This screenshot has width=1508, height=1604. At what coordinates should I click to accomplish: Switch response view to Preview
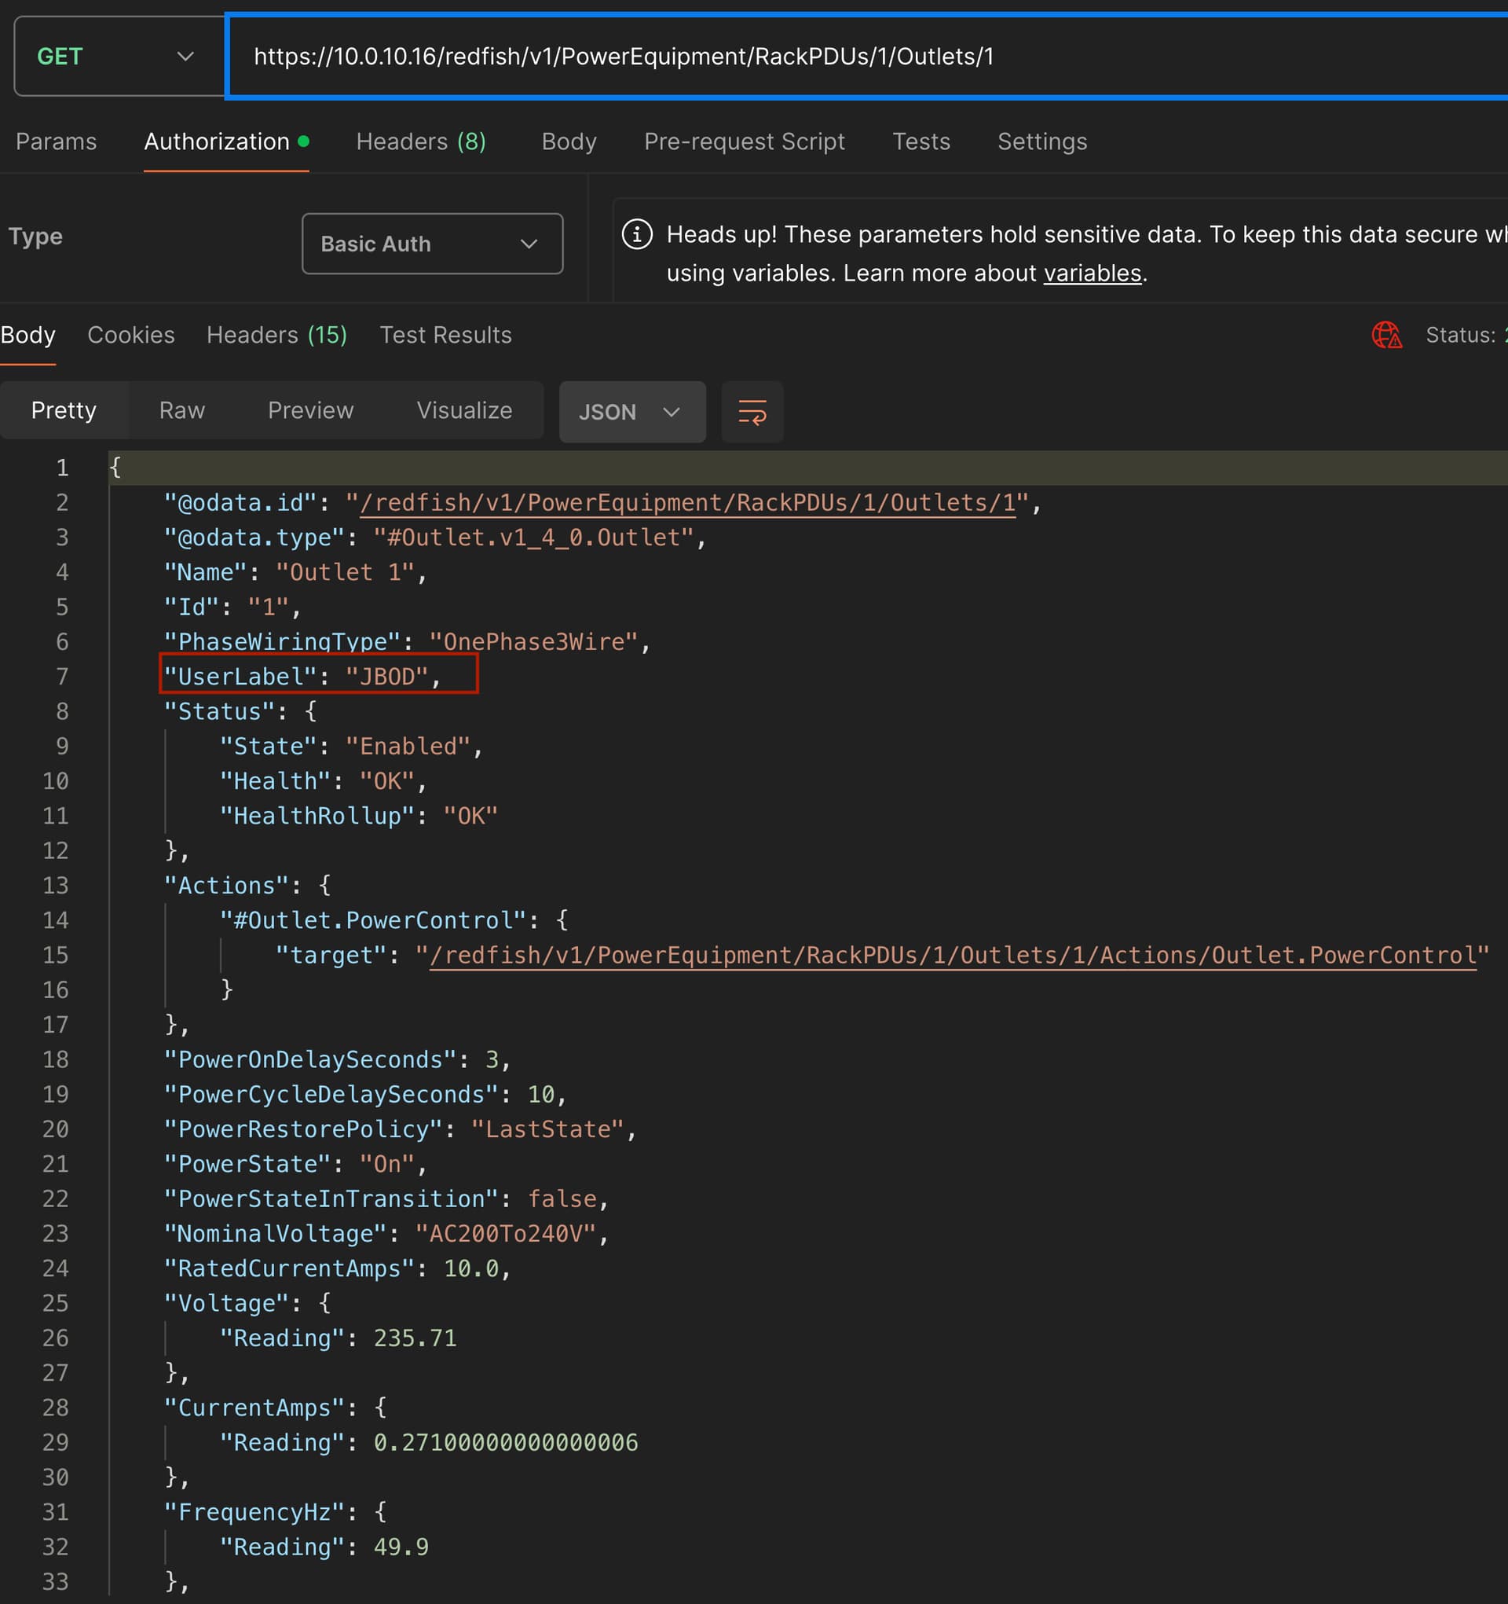coord(310,411)
